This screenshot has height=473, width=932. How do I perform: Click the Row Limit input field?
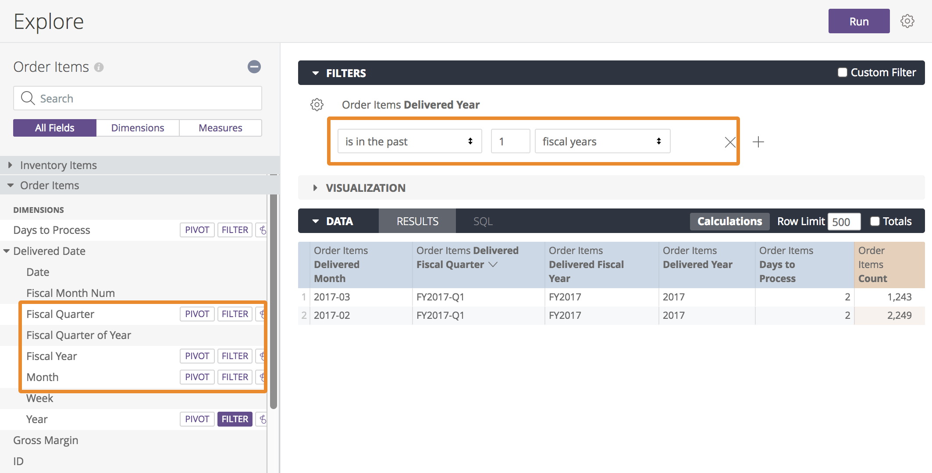(843, 222)
